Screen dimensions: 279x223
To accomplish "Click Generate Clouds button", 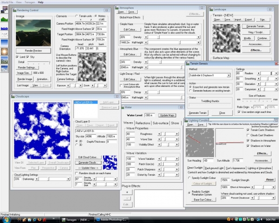I will click(x=88, y=163).
